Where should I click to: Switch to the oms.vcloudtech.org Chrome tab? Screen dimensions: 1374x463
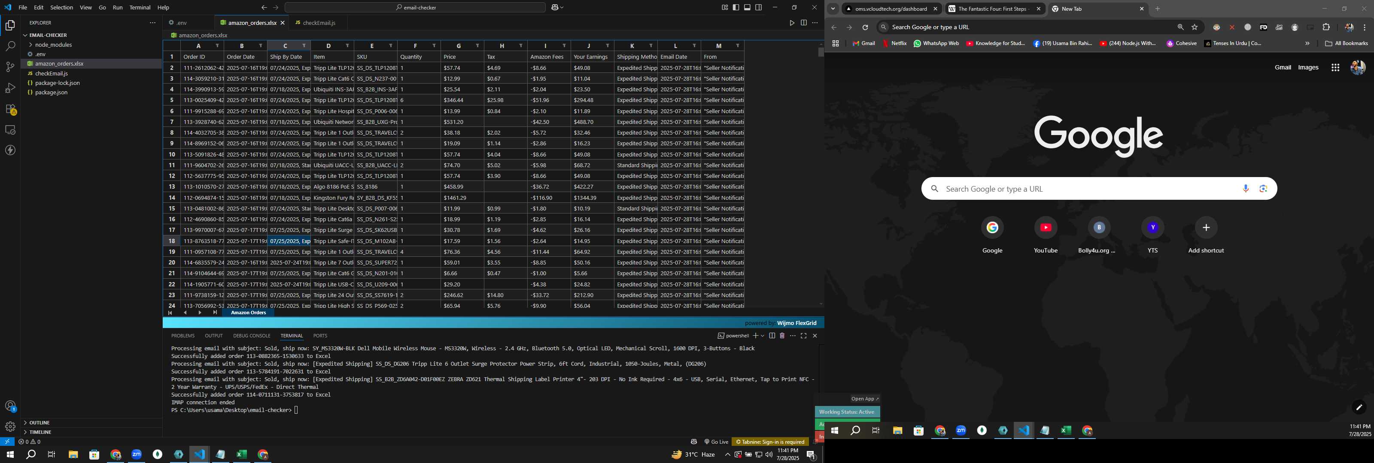[891, 9]
